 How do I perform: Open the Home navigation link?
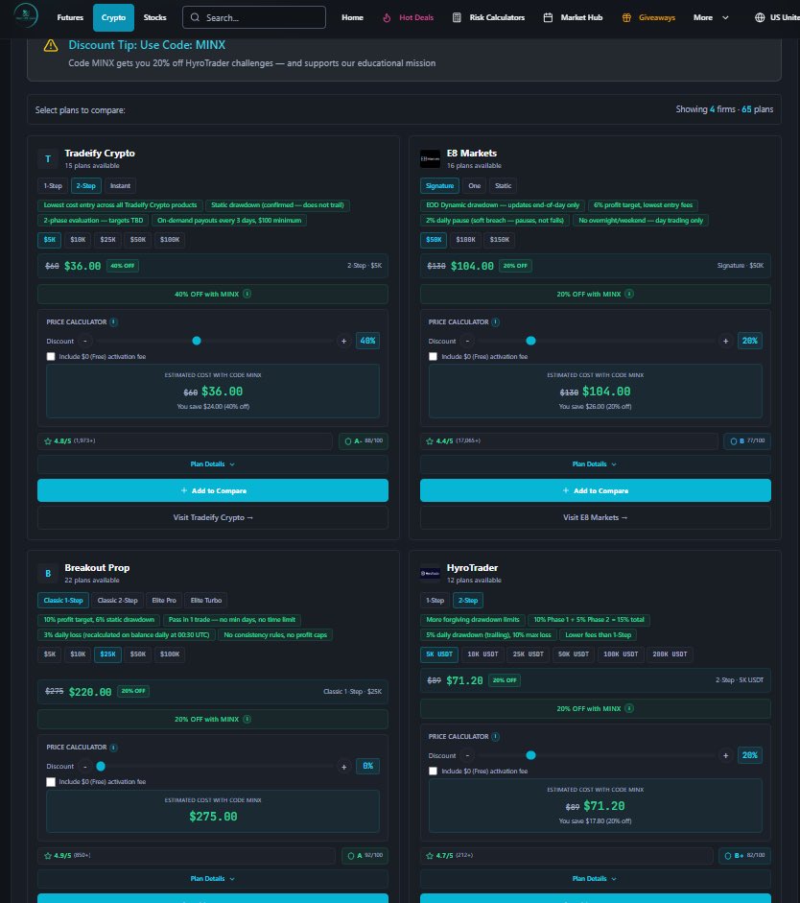click(352, 18)
